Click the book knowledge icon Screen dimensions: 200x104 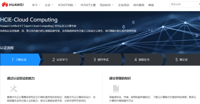[116, 89]
